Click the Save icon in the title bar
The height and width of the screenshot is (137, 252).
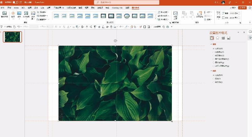pos(21,3)
